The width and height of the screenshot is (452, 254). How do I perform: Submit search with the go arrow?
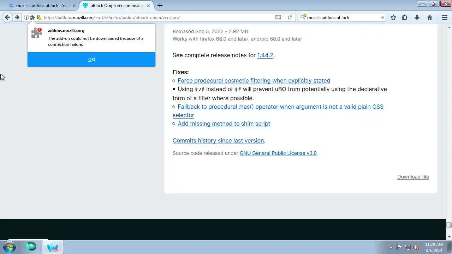coord(382,17)
